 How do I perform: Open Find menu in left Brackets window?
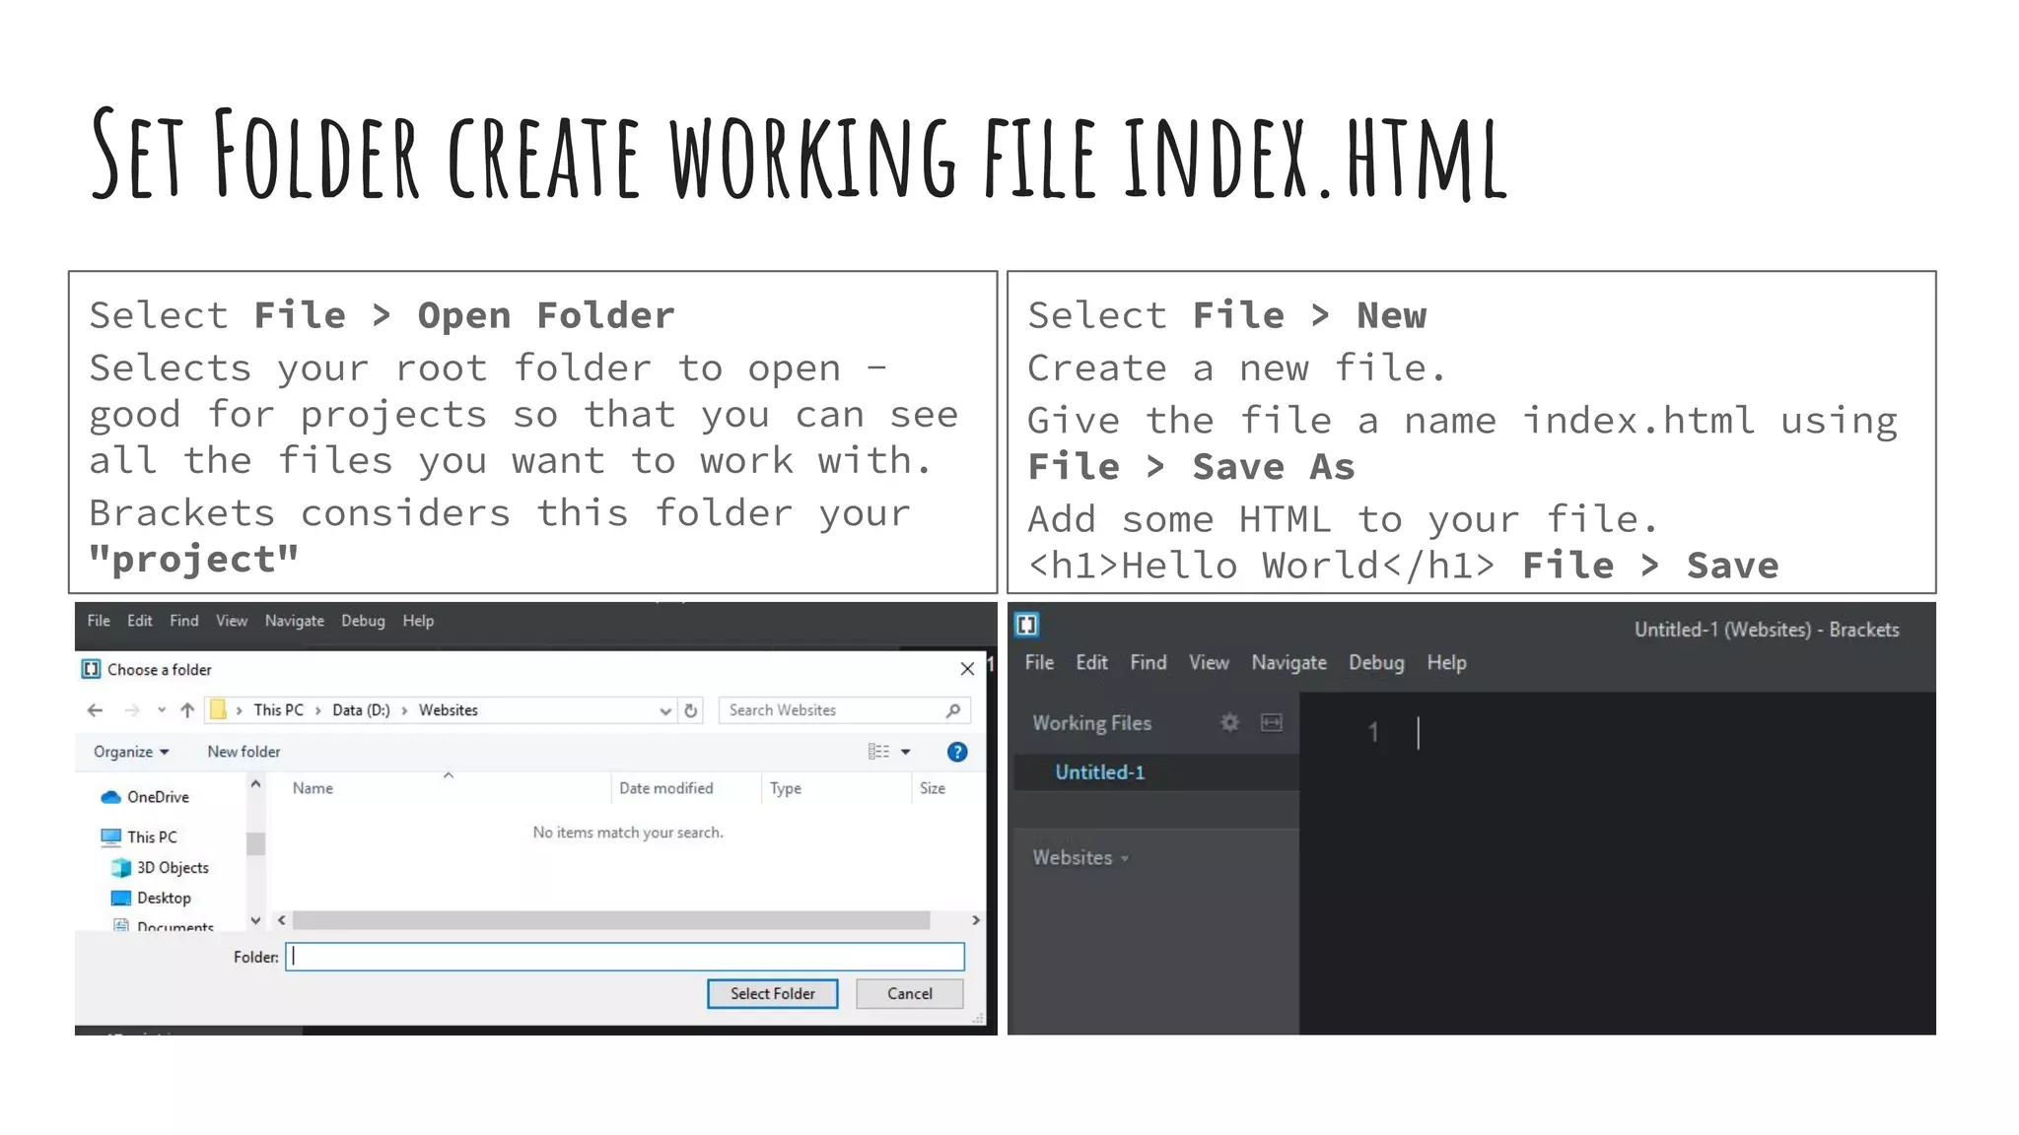183,621
